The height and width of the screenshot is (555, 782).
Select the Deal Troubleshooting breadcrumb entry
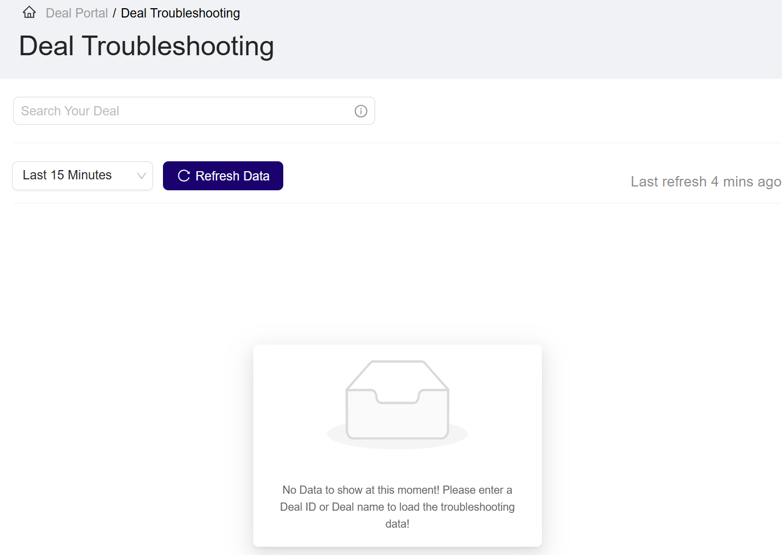pos(180,13)
